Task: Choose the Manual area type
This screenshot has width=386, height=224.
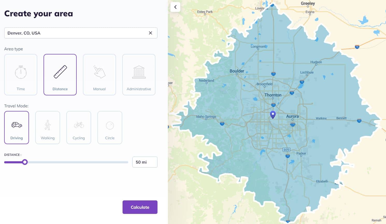Action: click(99, 75)
